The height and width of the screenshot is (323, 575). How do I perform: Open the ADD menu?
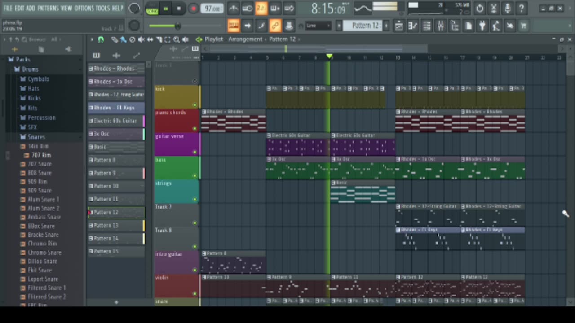[31, 8]
